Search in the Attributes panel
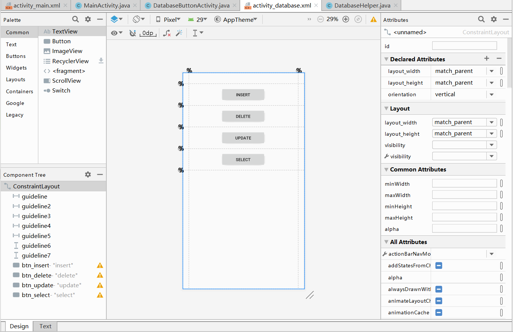 pyautogui.click(x=481, y=19)
